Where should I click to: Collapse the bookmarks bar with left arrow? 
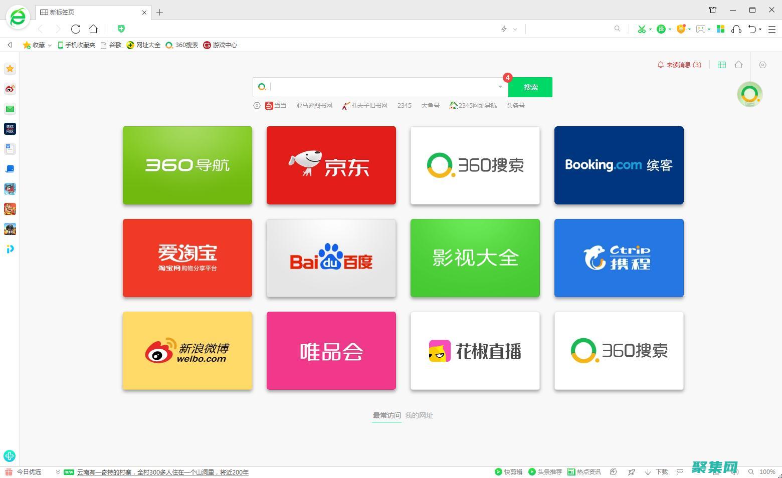[10, 45]
